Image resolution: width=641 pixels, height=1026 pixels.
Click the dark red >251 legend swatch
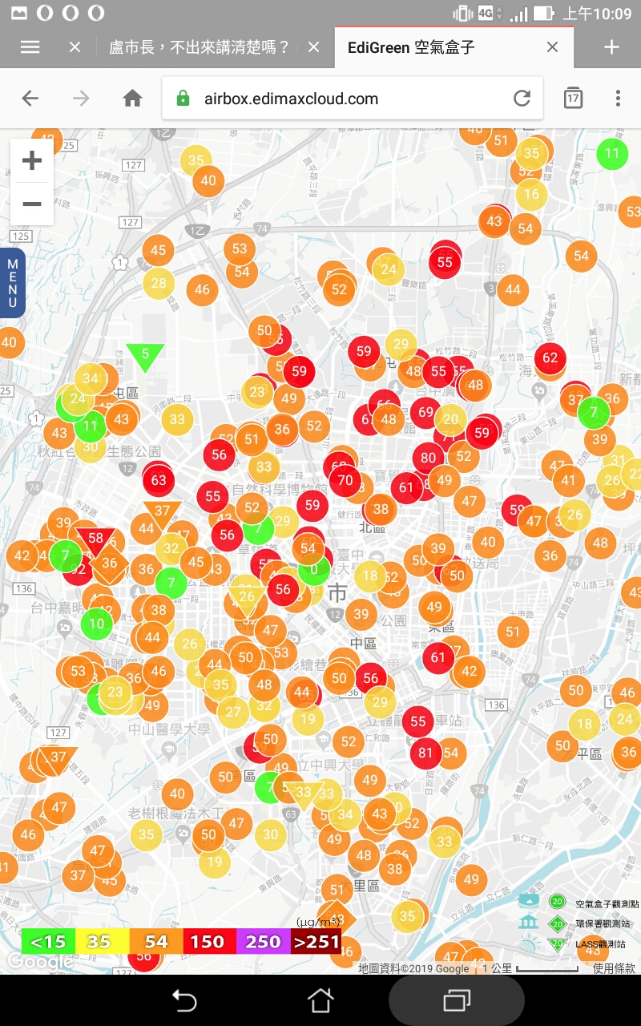coord(316,941)
